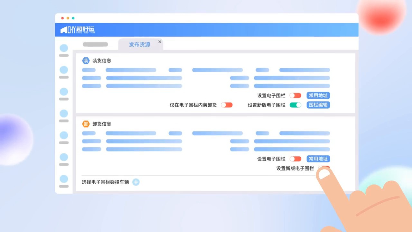The image size is (412, 232).
Task: Click the first circular sidebar icon
Action: (64, 48)
